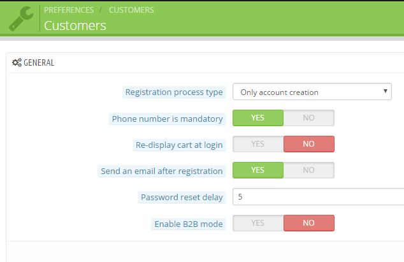Viewport: 404px width, 262px height.
Task: Click the Enable B2B mode label
Action: 189,224
